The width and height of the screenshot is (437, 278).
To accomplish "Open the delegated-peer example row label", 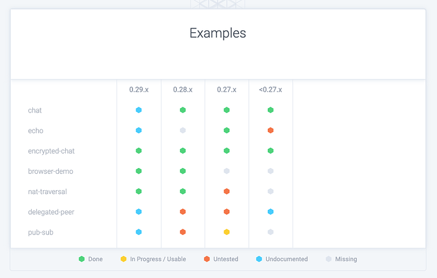I will coord(51,212).
